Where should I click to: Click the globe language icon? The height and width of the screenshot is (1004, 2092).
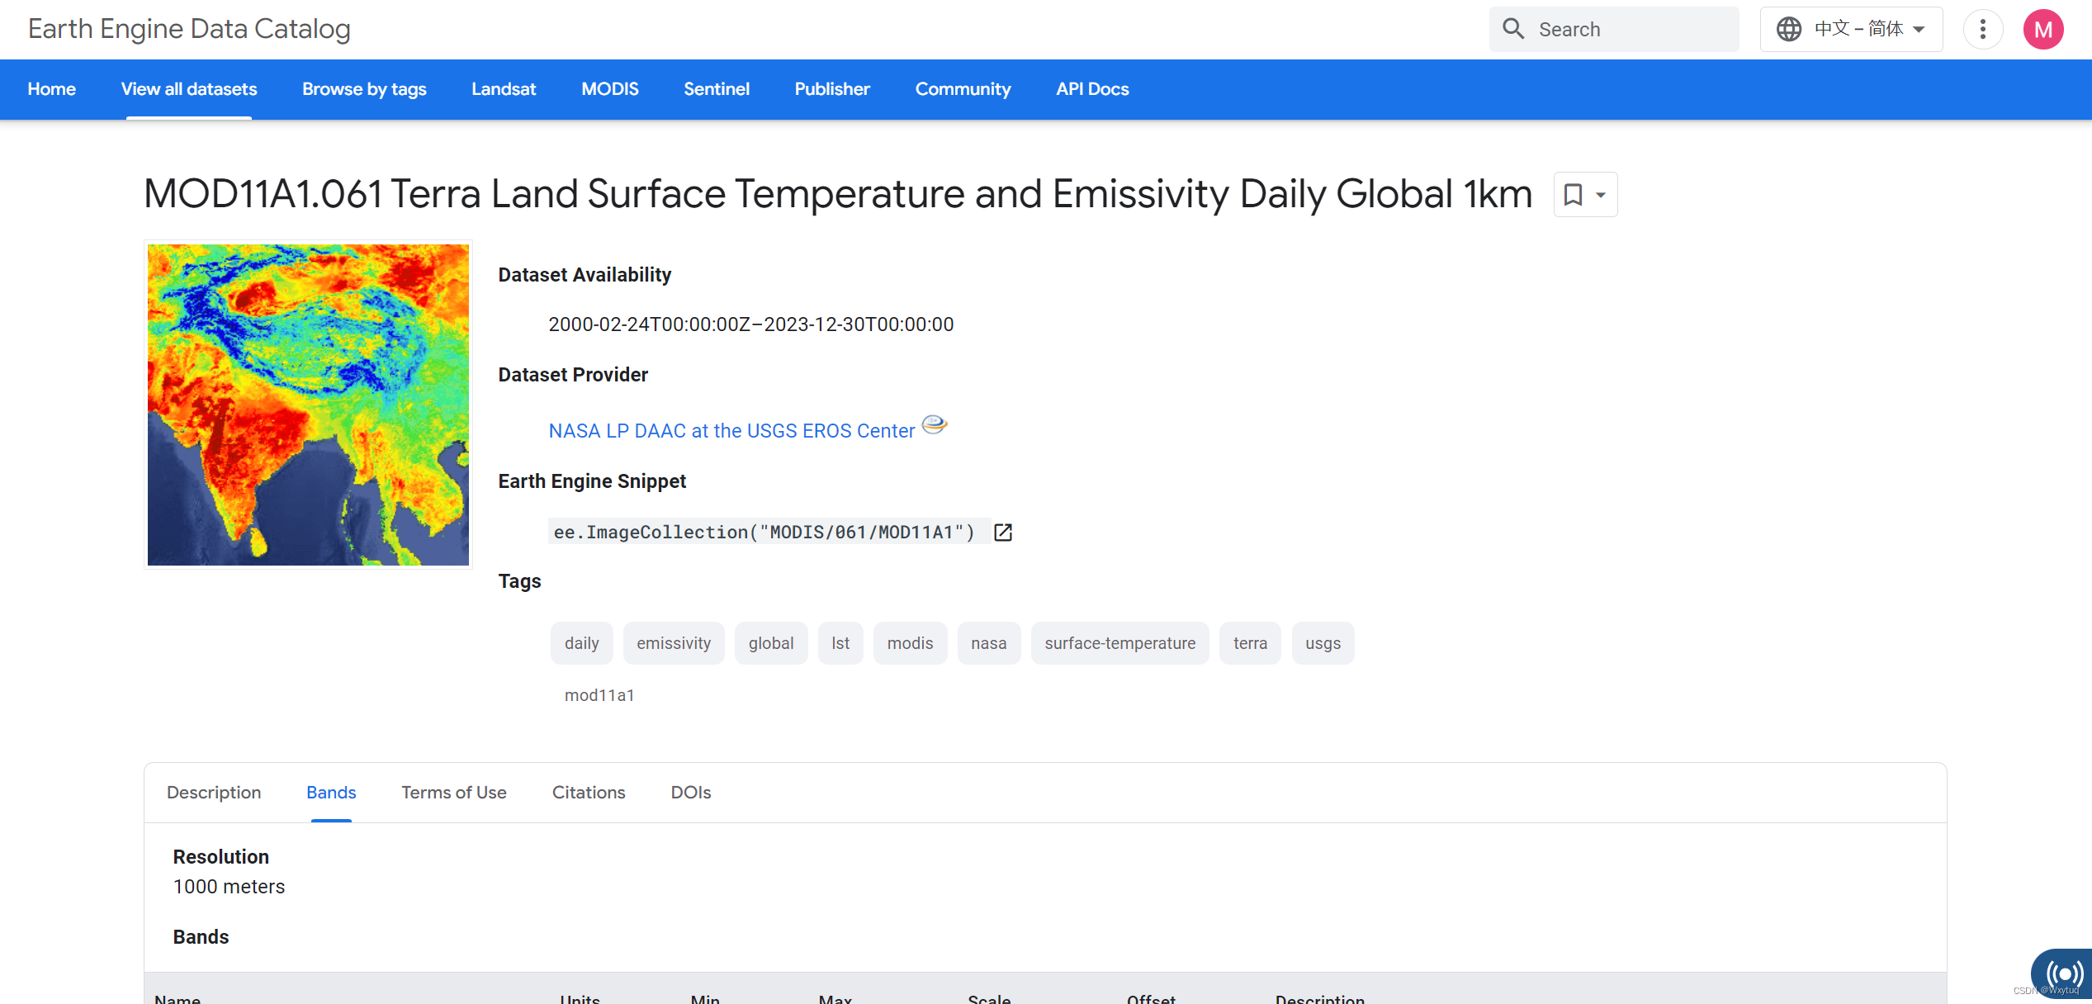coord(1788,29)
